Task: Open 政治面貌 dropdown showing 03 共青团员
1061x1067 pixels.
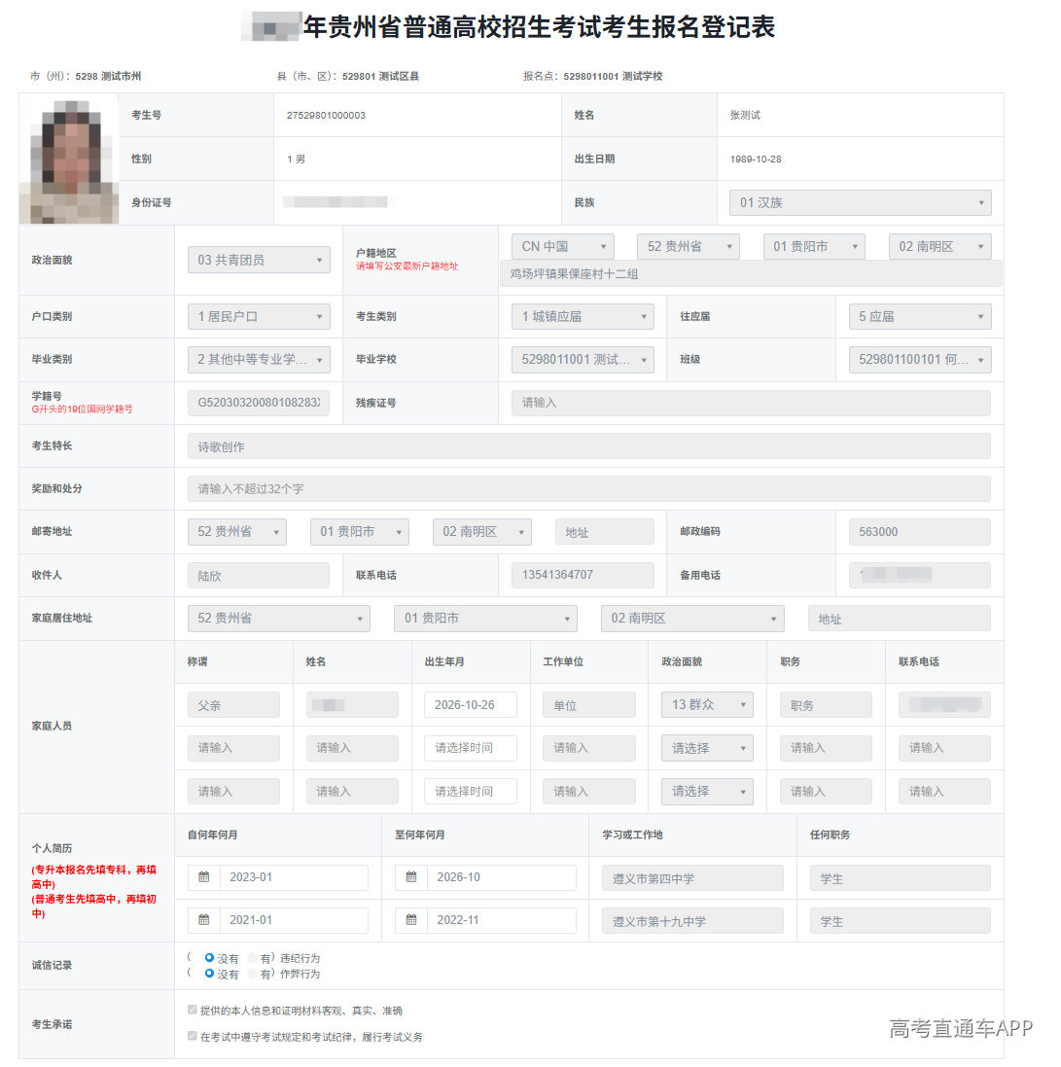Action: tap(259, 260)
